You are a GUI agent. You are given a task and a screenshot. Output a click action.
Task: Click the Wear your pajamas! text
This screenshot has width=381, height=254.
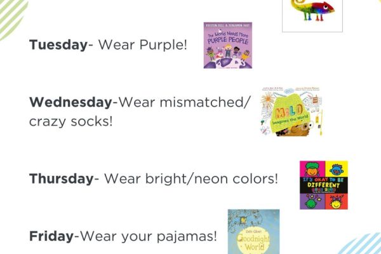(x=148, y=236)
